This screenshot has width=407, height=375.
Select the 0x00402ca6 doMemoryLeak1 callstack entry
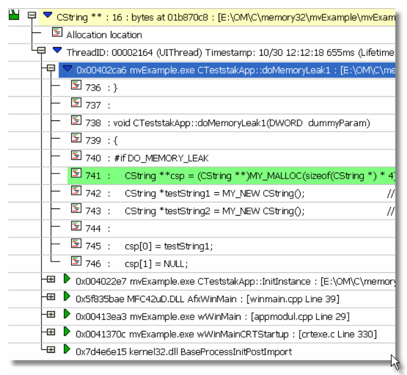click(x=228, y=70)
